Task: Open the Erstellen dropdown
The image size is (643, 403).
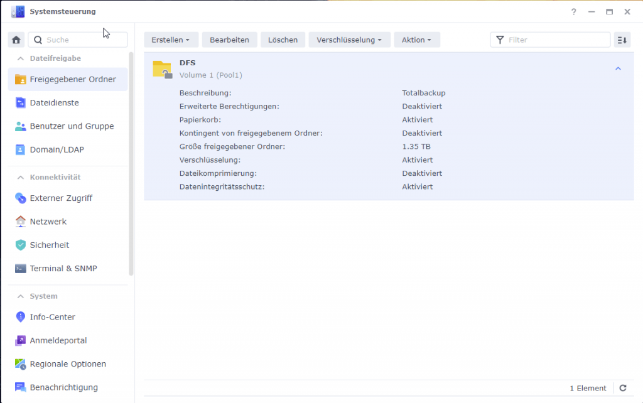Action: tap(170, 40)
